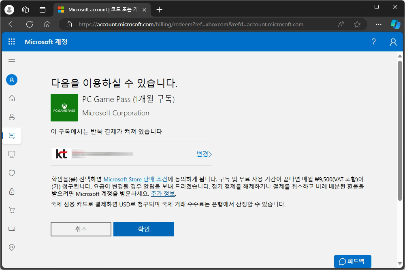Screen dimensions: 405x270
Task: Open account manager profile icon in blue header
Action: pyautogui.click(x=393, y=42)
